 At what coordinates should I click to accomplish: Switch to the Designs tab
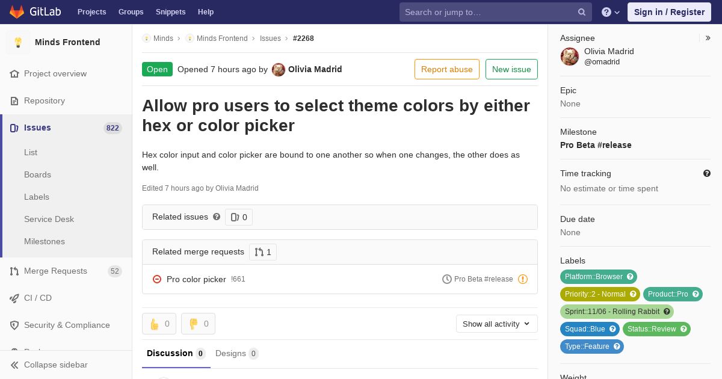click(x=236, y=353)
